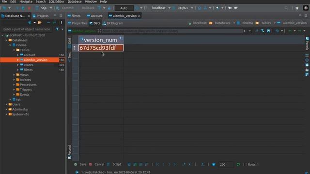Viewport: 310px width, 174px height.
Task: Click the apply filter arrow icon
Action: 245,31
